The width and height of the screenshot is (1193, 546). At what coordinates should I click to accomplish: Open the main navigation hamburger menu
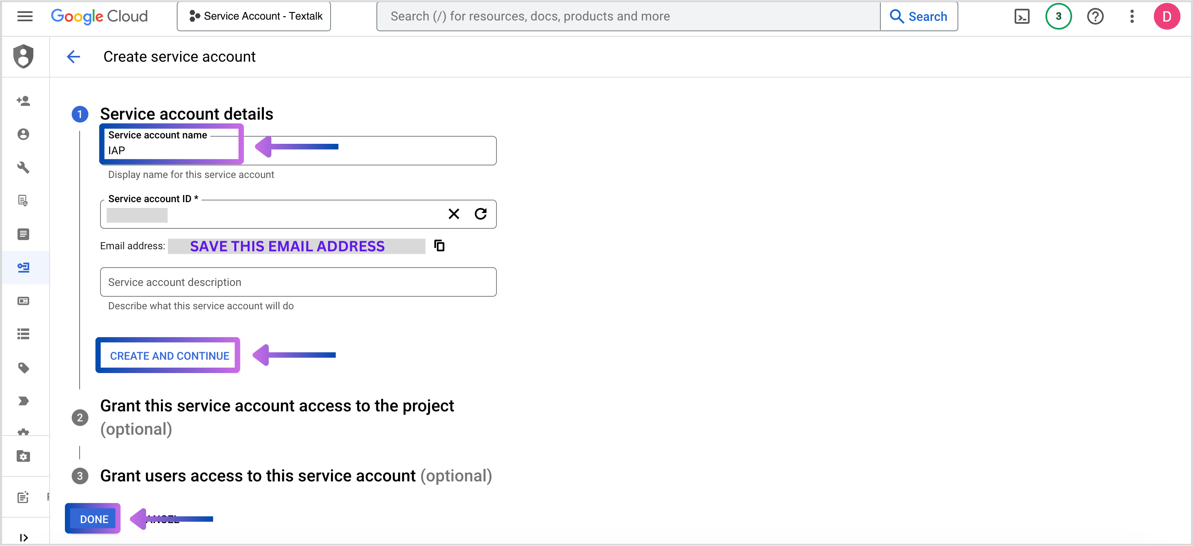click(25, 16)
